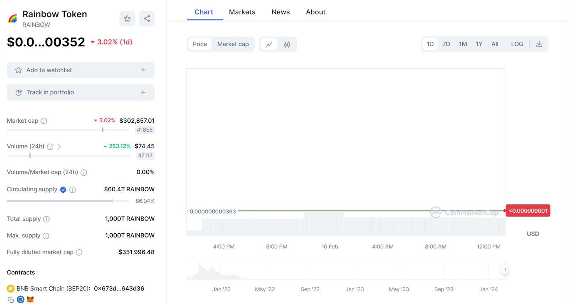Add token to MetaMask fox icon
This screenshot has width=569, height=304.
coord(30,300)
